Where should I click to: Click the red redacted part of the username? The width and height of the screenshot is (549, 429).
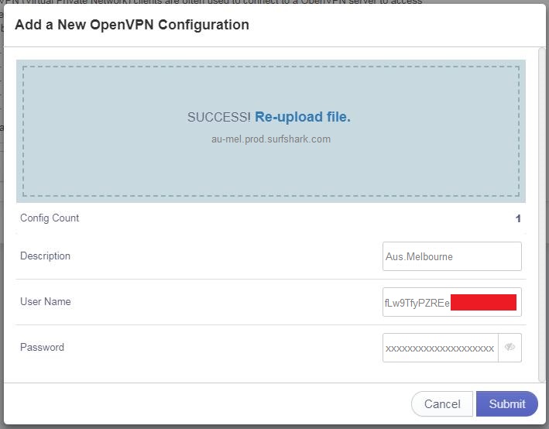click(483, 303)
